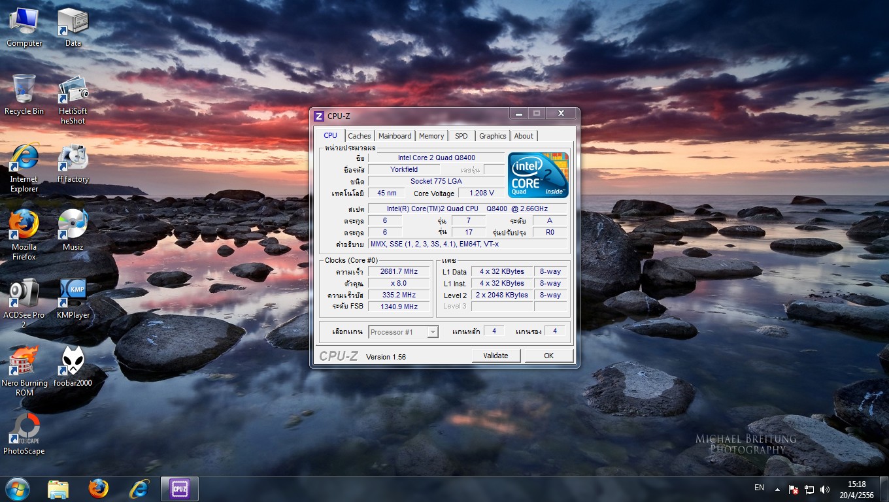
Task: Open the Computer desktop icon
Action: click(x=24, y=22)
